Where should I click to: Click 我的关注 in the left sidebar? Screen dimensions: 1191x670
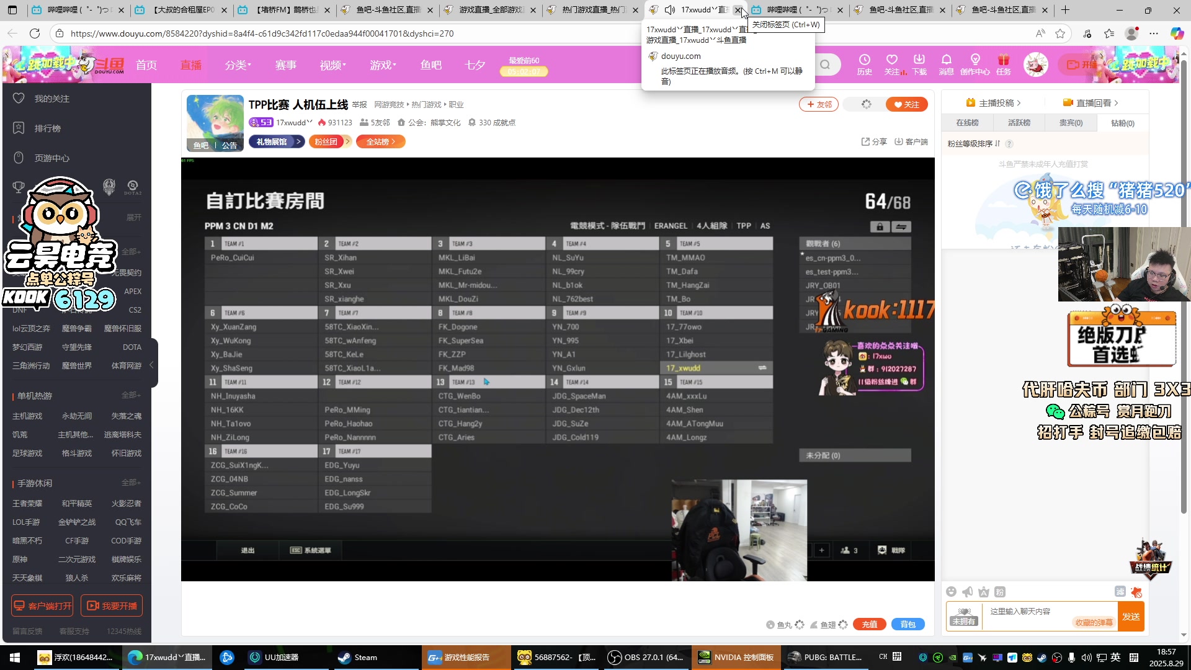[x=51, y=99]
